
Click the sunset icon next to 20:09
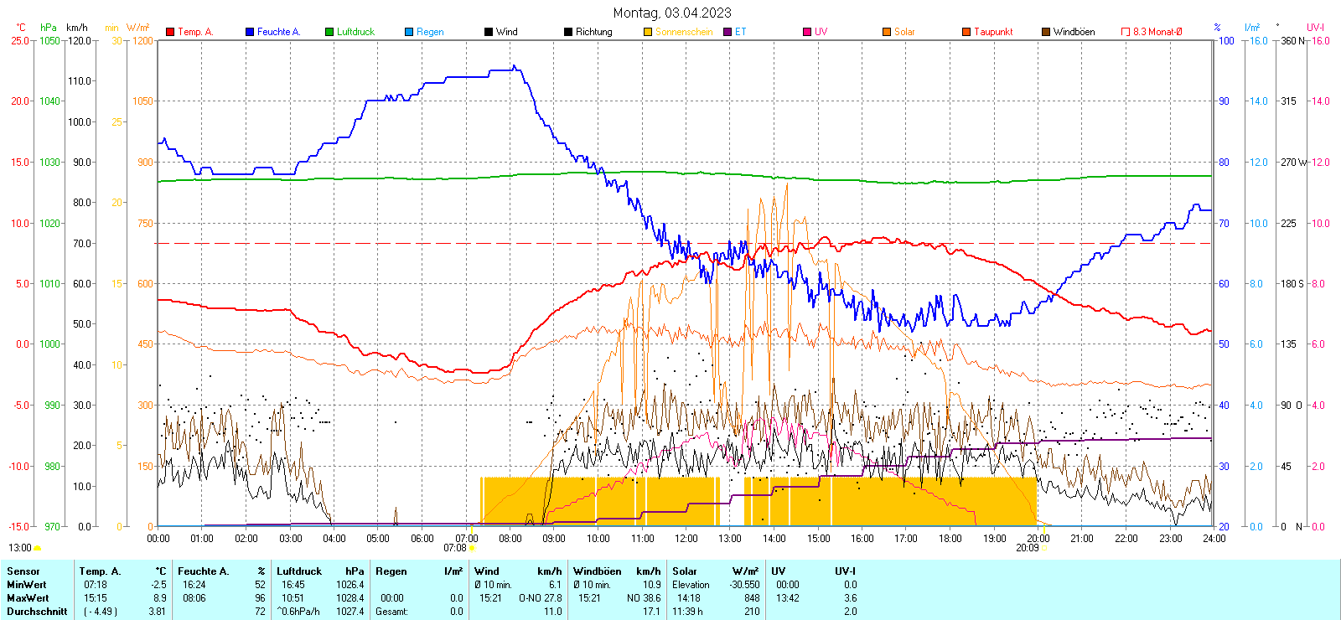pyautogui.click(x=1044, y=548)
